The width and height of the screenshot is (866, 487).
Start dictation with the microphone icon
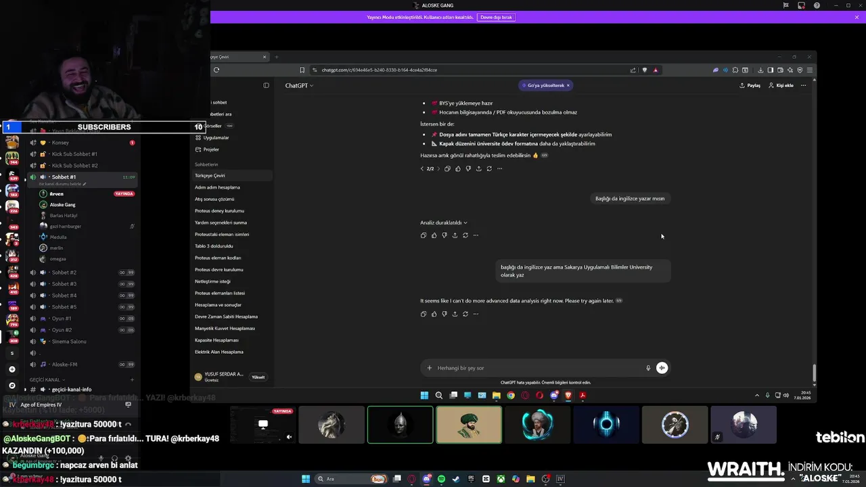[x=648, y=368]
